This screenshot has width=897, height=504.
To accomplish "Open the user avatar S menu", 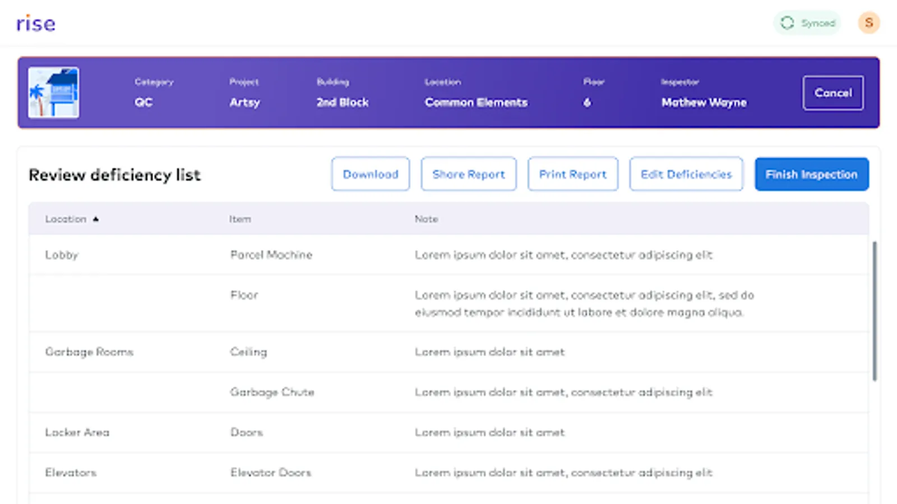I will pos(868,23).
